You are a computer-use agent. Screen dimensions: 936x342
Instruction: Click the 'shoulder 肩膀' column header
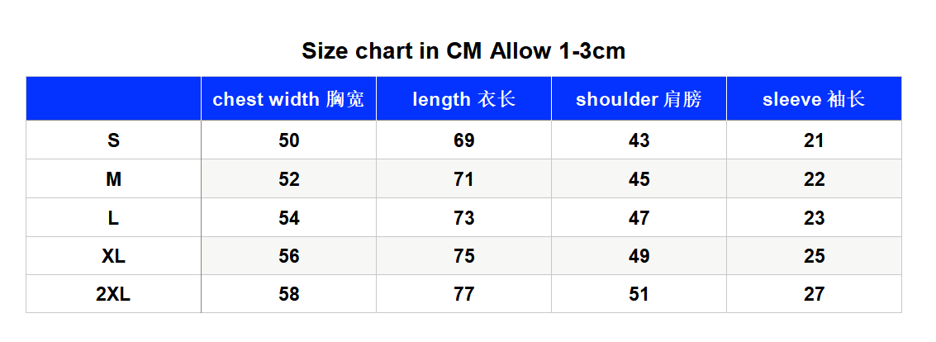tap(639, 99)
